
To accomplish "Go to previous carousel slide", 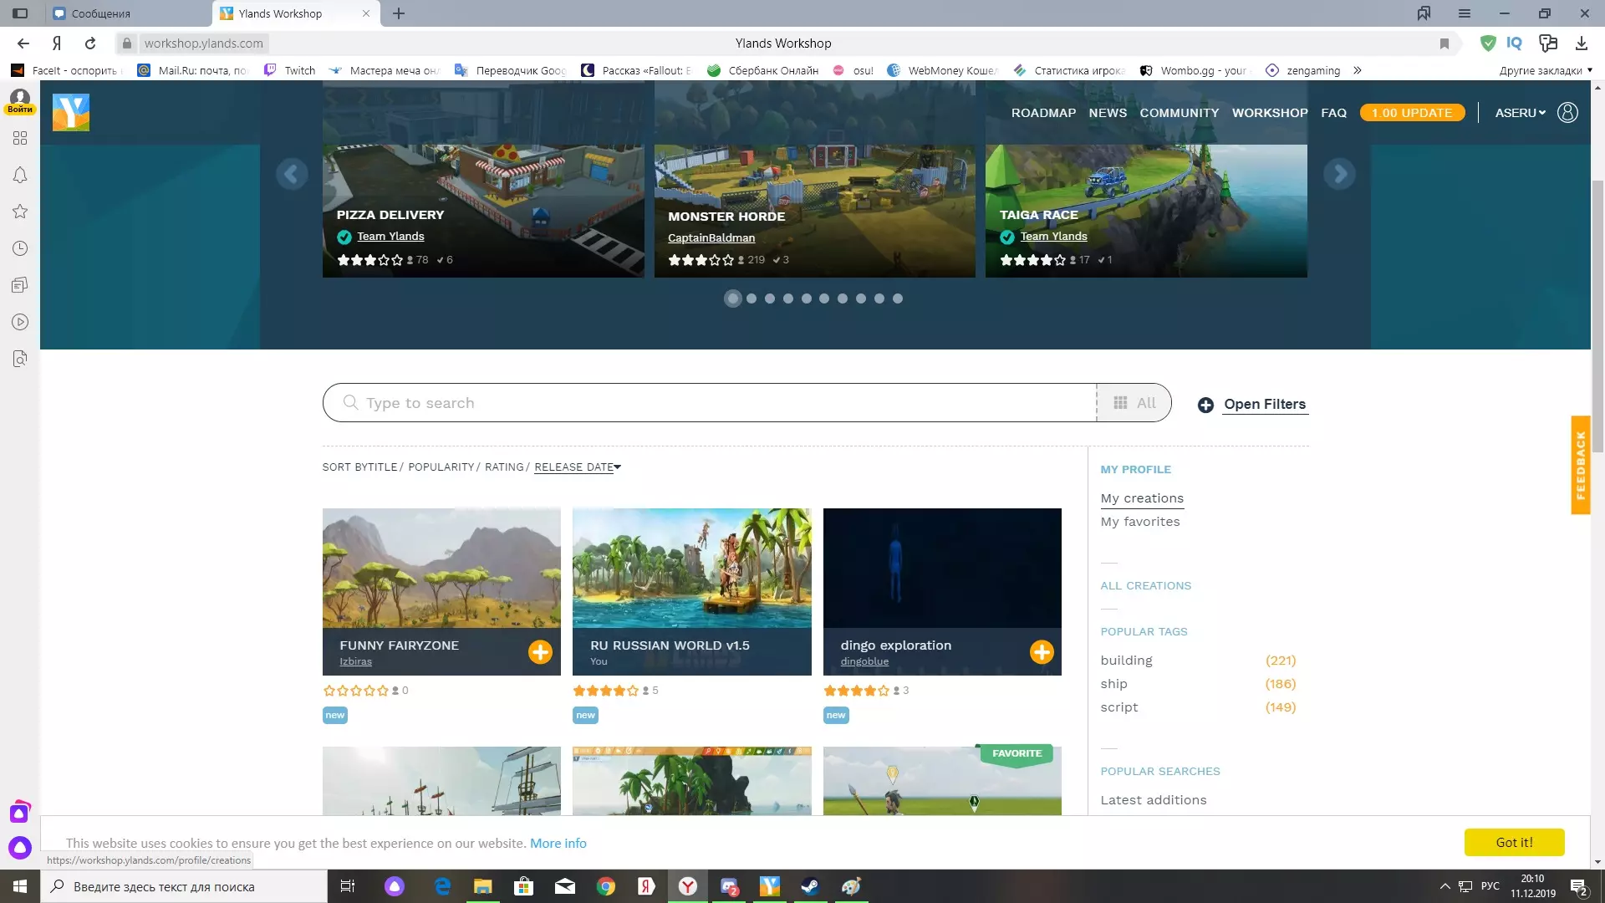I will coord(291,174).
